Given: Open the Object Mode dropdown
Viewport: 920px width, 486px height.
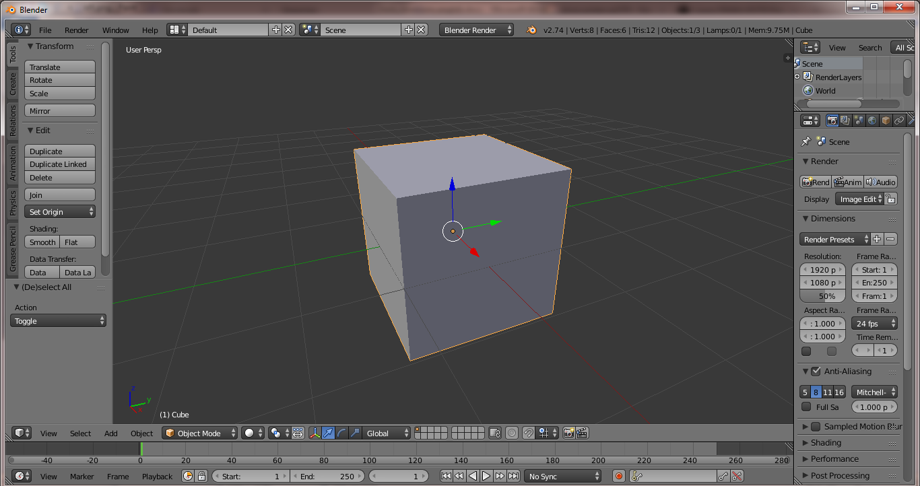Looking at the screenshot, I should 201,433.
